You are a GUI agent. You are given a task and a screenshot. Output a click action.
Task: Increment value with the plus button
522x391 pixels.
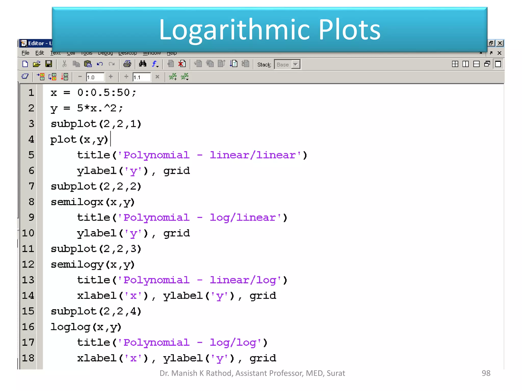[111, 77]
